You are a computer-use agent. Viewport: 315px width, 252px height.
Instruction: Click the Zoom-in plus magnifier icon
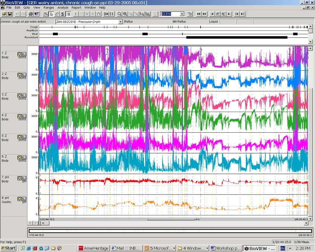pyautogui.click(x=125, y=14)
